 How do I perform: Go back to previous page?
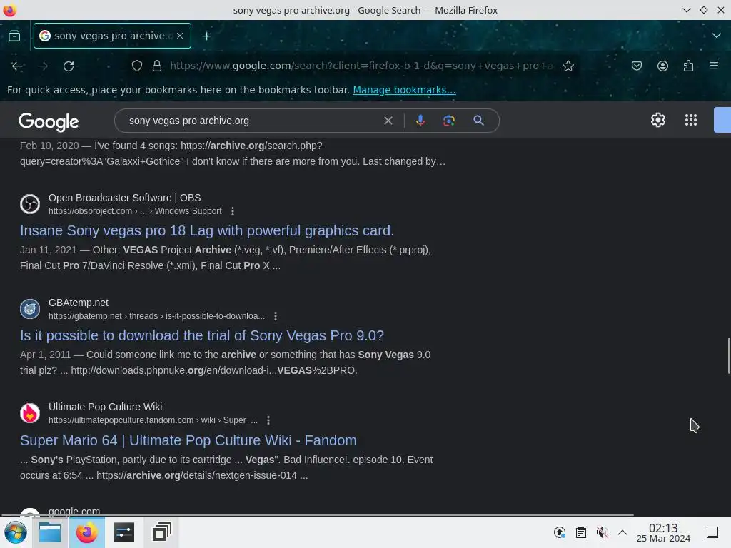[x=17, y=66]
